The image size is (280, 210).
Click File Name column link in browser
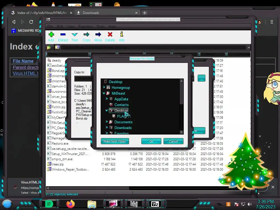(23, 61)
